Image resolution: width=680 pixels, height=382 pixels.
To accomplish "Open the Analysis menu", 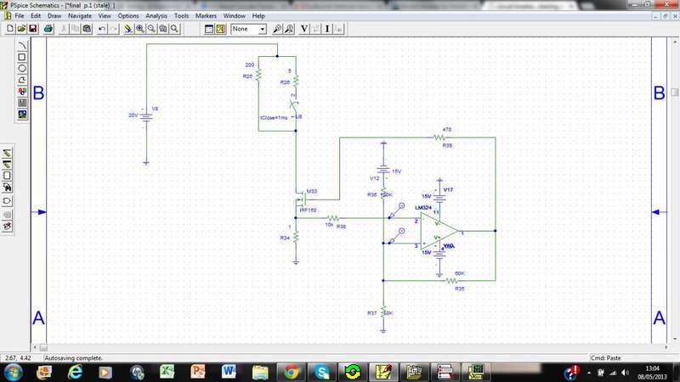I will (x=156, y=16).
